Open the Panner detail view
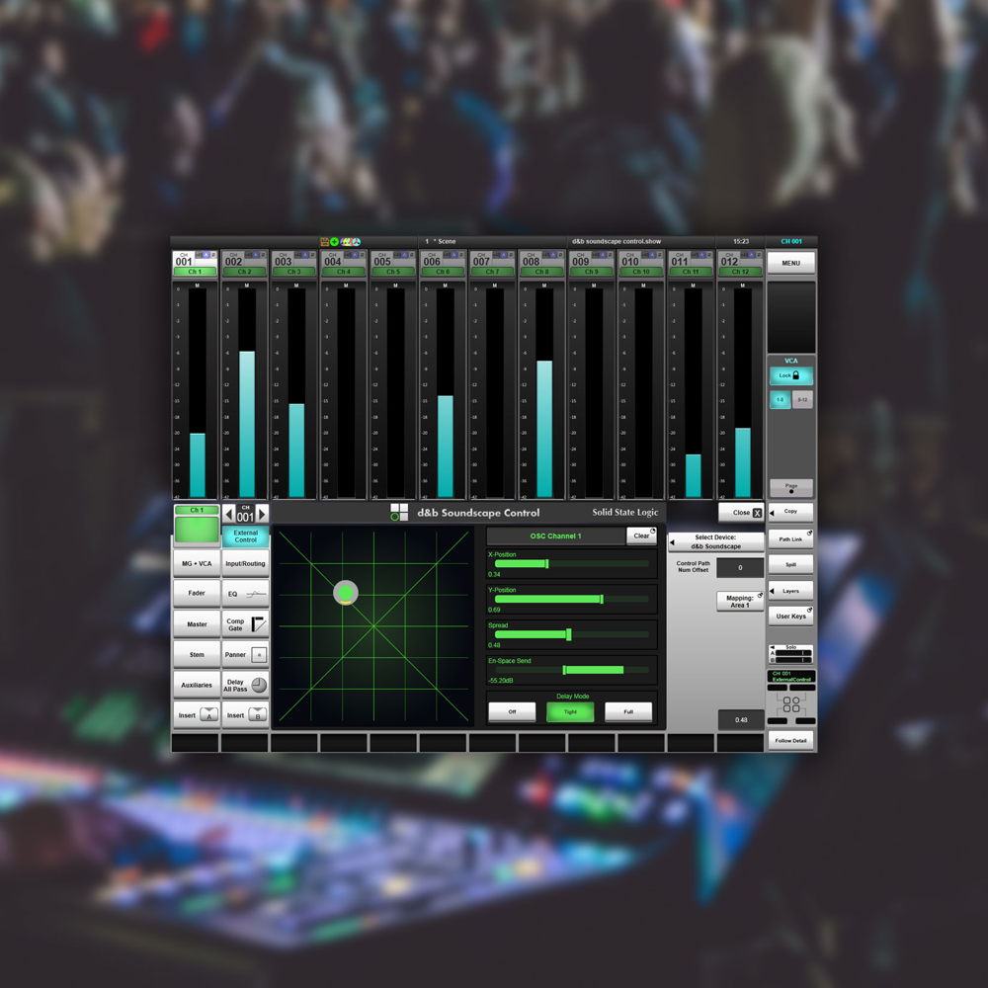 [x=246, y=655]
